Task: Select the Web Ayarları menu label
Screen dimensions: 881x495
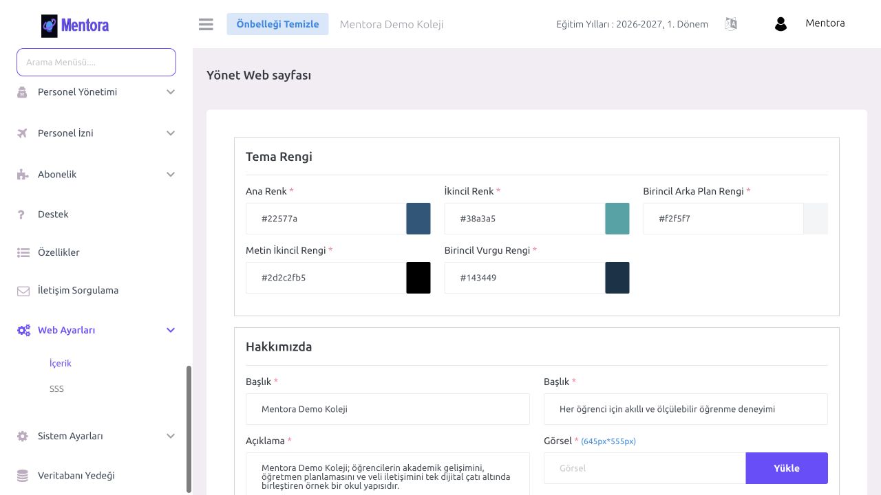Action: 66,331
